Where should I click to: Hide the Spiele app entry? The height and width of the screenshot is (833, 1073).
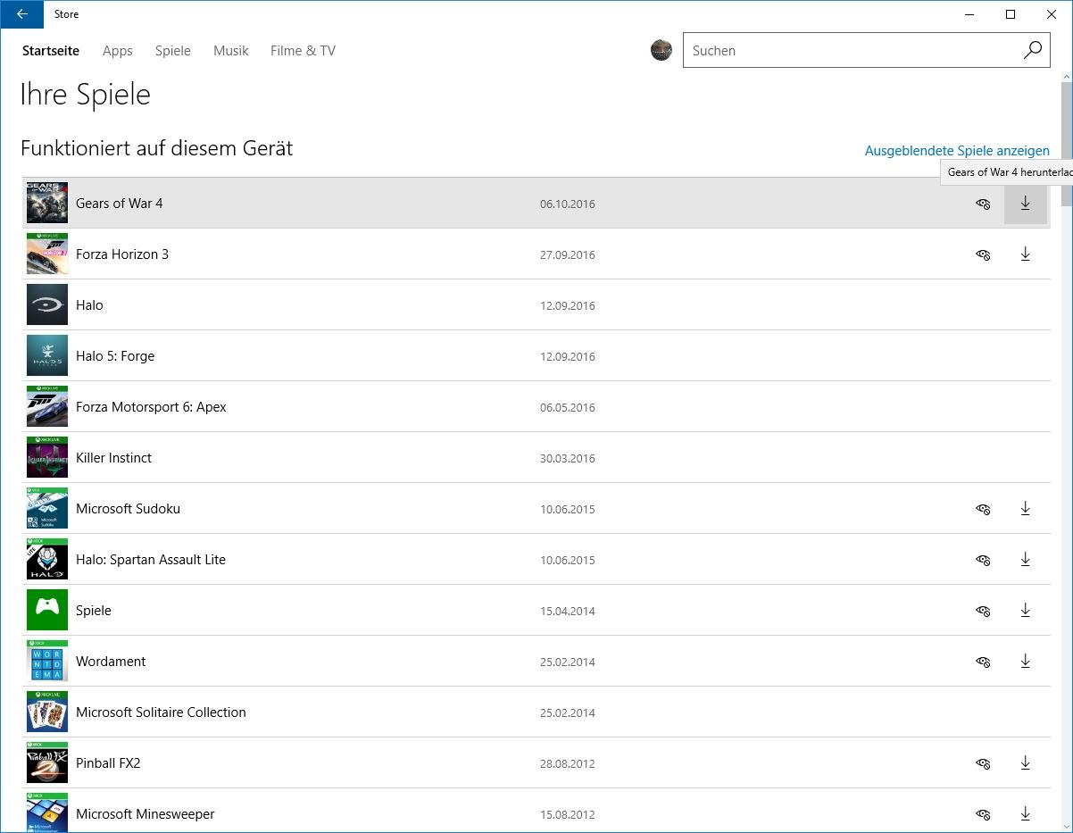983,611
